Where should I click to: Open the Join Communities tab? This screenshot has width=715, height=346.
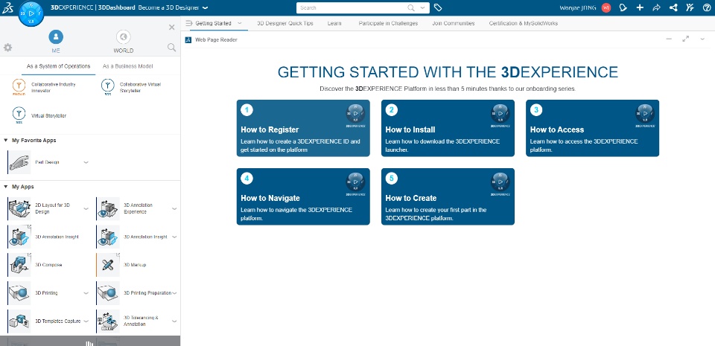[454, 23]
